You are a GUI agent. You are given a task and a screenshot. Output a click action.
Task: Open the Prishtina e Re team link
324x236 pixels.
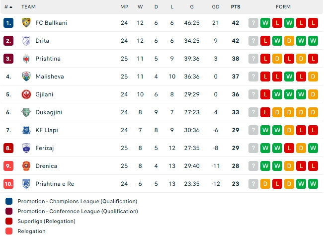pyautogui.click(x=55, y=184)
